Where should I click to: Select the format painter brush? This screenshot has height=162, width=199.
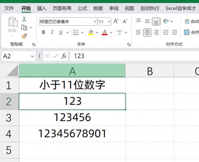[x=24, y=36]
